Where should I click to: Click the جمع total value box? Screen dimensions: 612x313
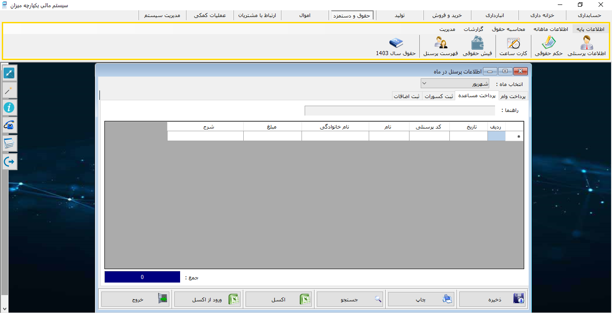coord(142,277)
